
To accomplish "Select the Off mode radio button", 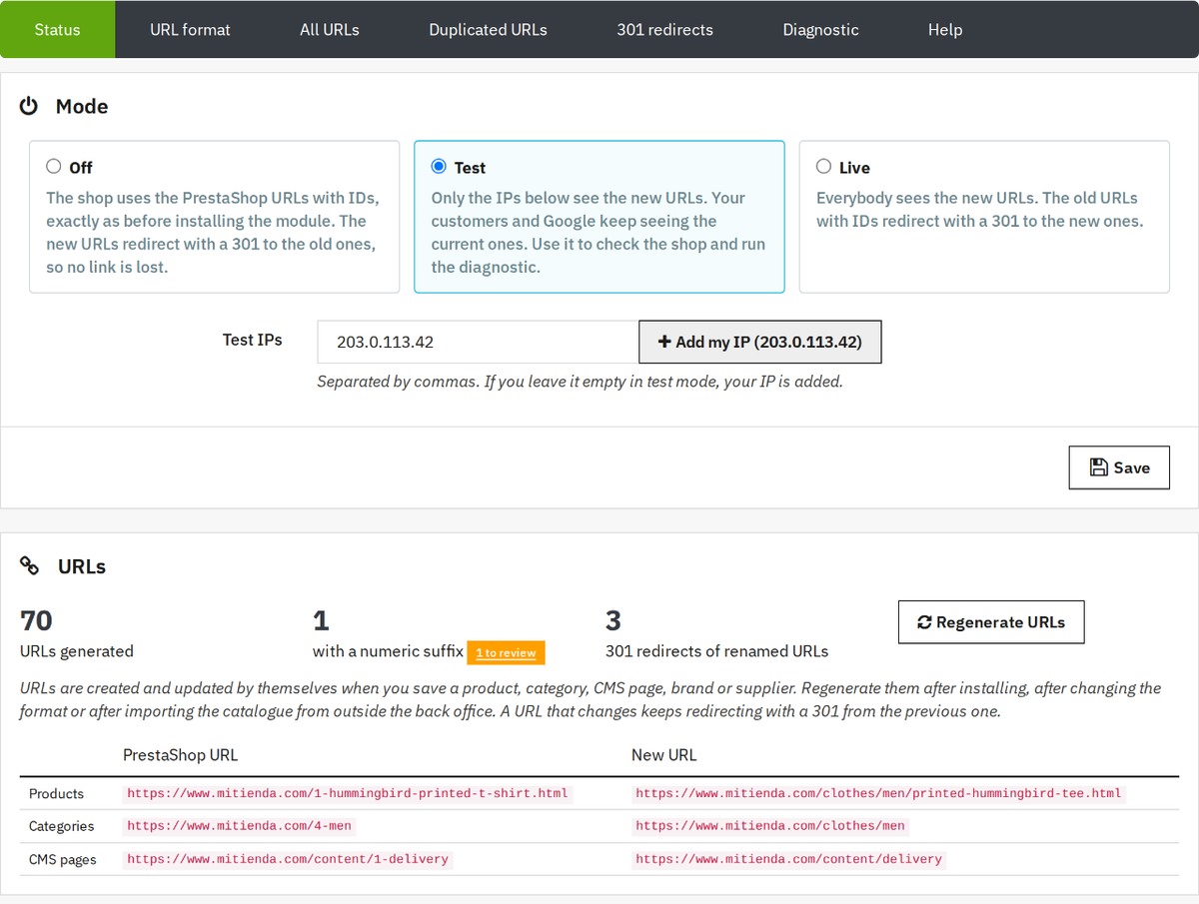I will click(54, 167).
